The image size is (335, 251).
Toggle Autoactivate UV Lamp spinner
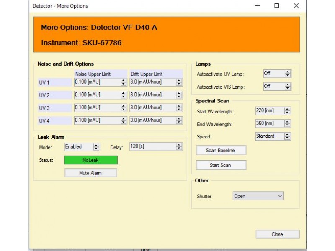[288, 74]
